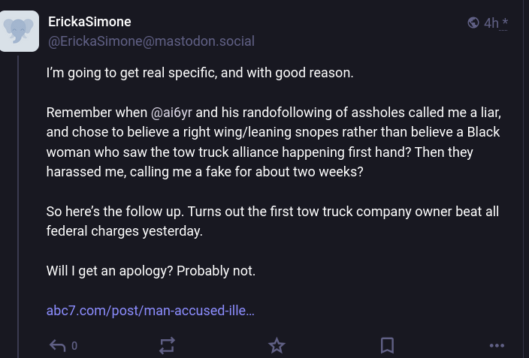This screenshot has width=529, height=358.
Task: Open the more options ellipsis menu
Action: (497, 345)
